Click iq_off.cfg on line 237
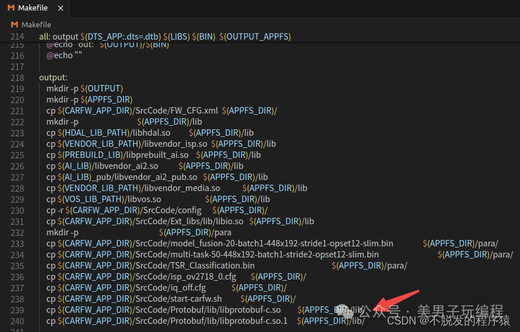The width and height of the screenshot is (520, 332). click(x=188, y=288)
